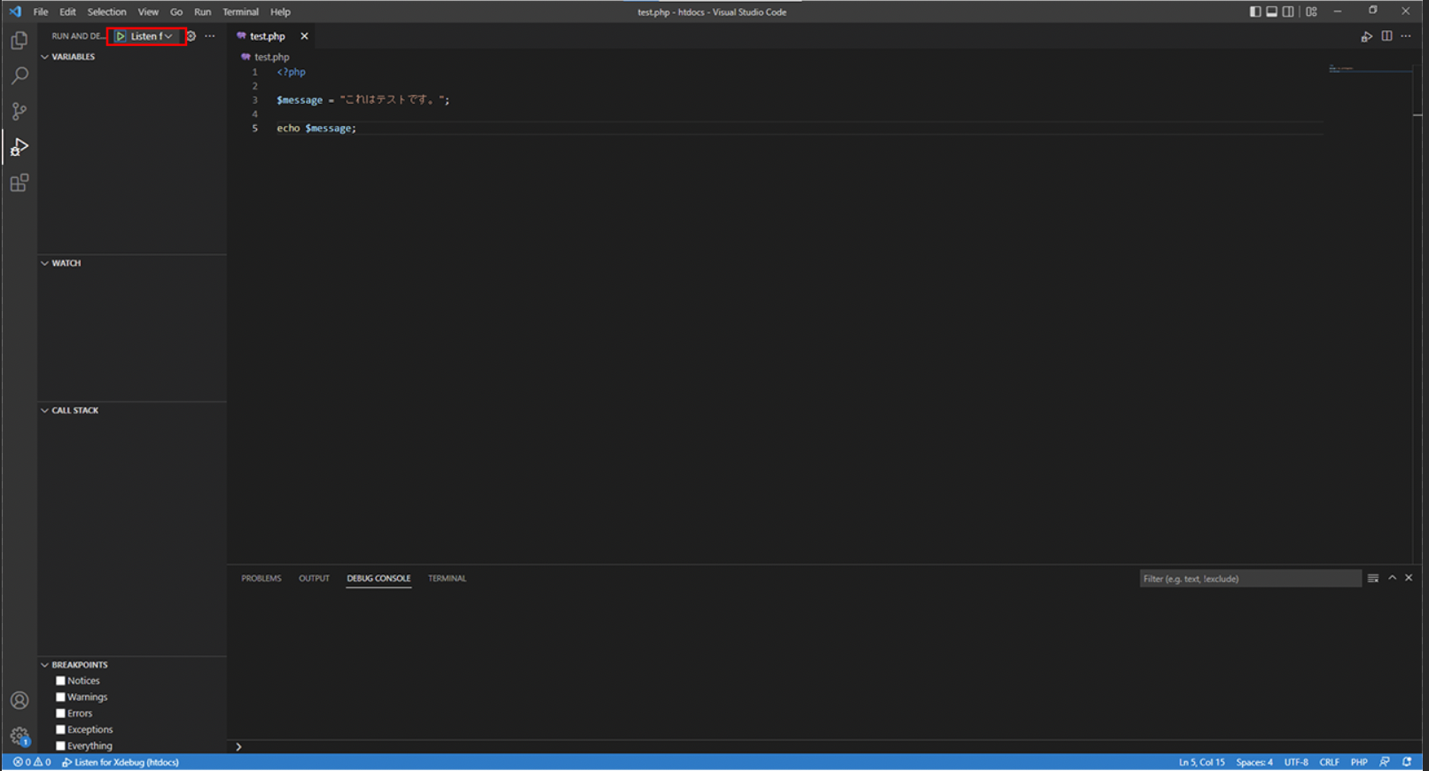Open the View menu
Viewport: 1429px width, 771px height.
[148, 12]
